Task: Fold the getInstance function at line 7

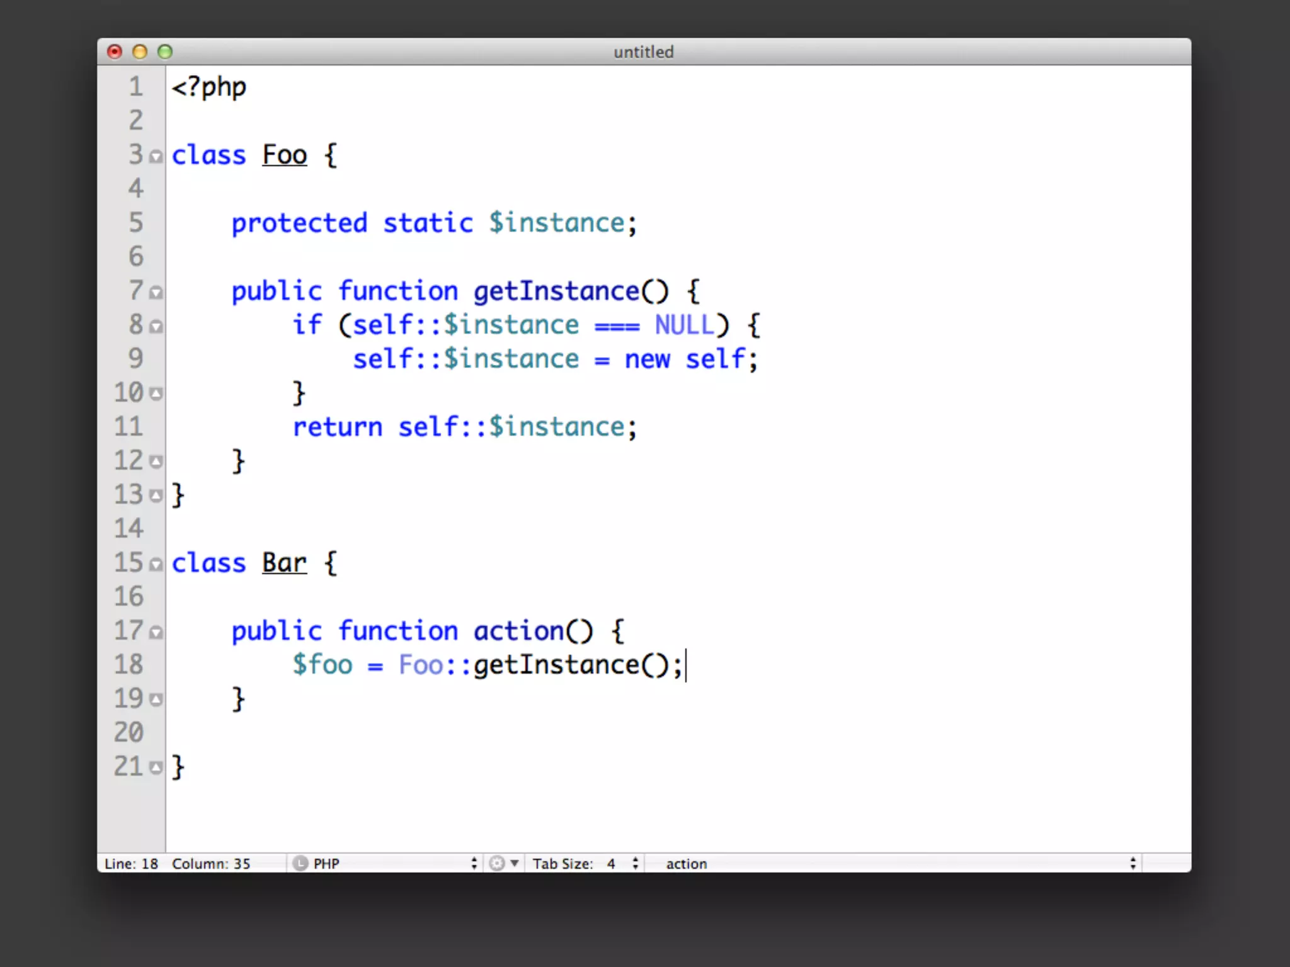Action: [x=156, y=292]
